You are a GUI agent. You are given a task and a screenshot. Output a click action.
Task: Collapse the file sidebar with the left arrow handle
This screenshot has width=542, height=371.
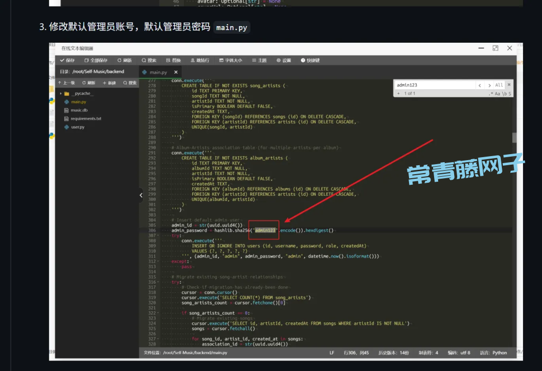click(141, 195)
